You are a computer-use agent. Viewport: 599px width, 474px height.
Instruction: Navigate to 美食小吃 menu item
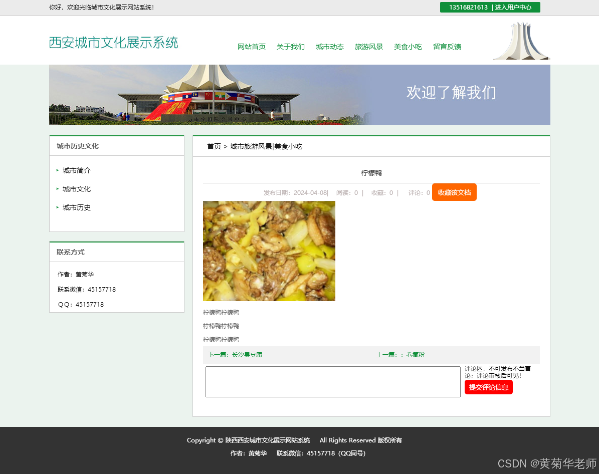pos(408,47)
